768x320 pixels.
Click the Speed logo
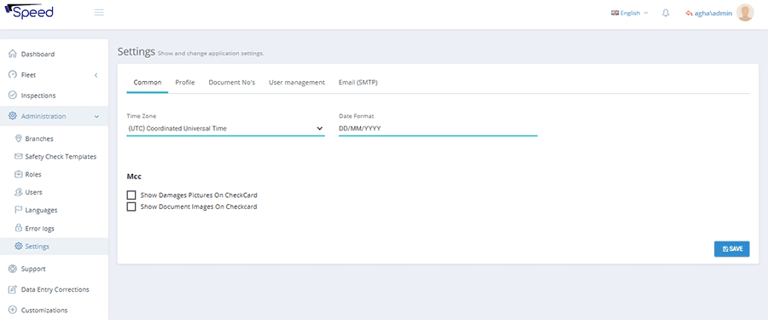tap(29, 12)
